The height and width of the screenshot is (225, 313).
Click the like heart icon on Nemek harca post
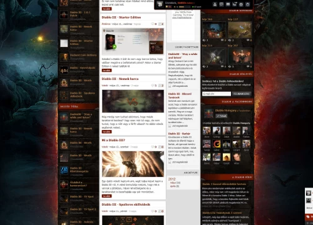(x=153, y=86)
